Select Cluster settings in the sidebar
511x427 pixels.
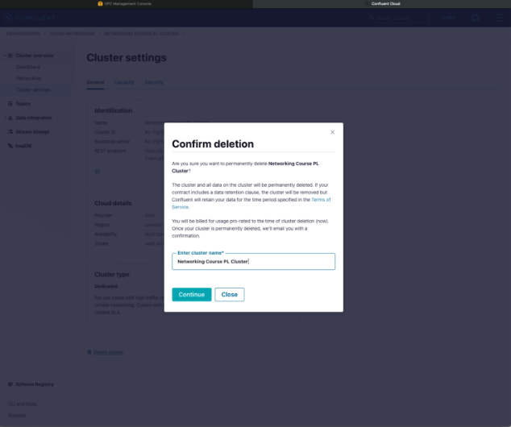coord(33,89)
